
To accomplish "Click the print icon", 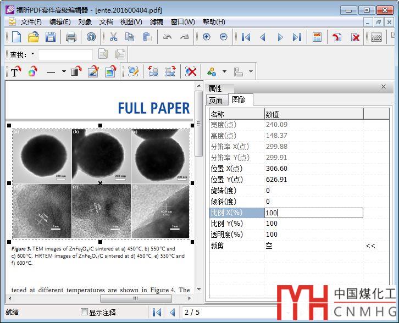I will click(x=71, y=37).
